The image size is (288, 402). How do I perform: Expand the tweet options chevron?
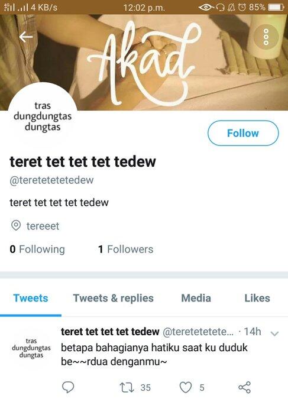[274, 333]
